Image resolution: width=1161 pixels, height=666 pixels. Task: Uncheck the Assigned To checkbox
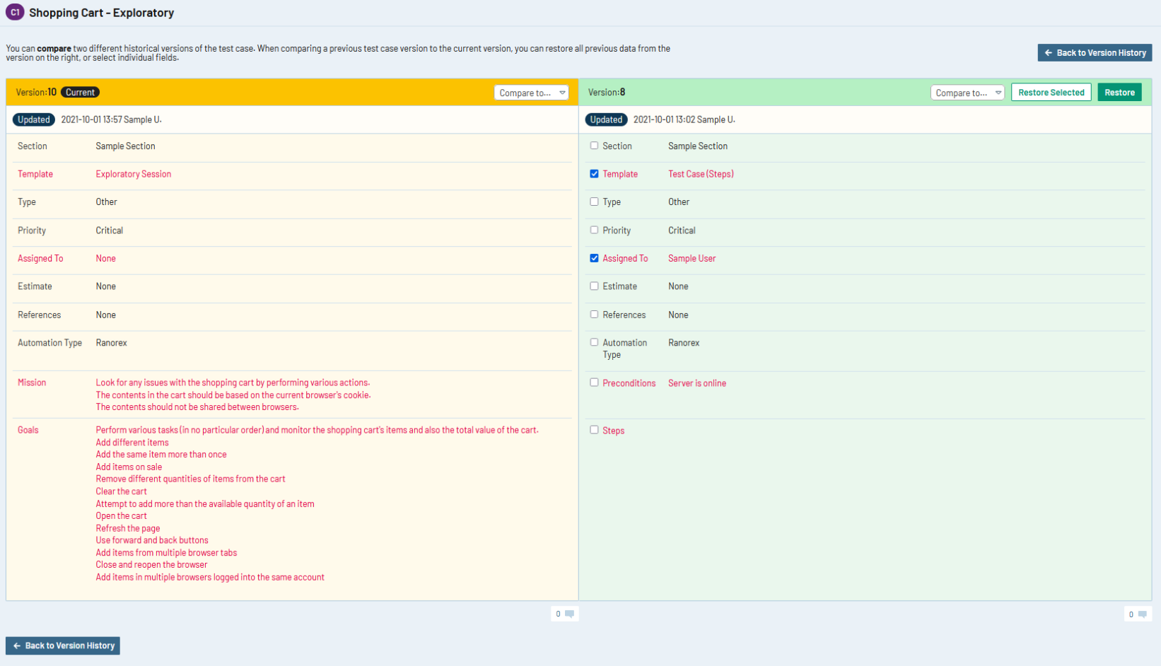tap(594, 258)
